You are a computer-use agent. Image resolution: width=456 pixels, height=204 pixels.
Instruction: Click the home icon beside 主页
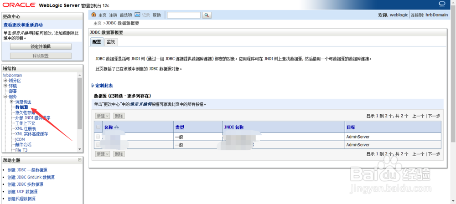pos(93,15)
